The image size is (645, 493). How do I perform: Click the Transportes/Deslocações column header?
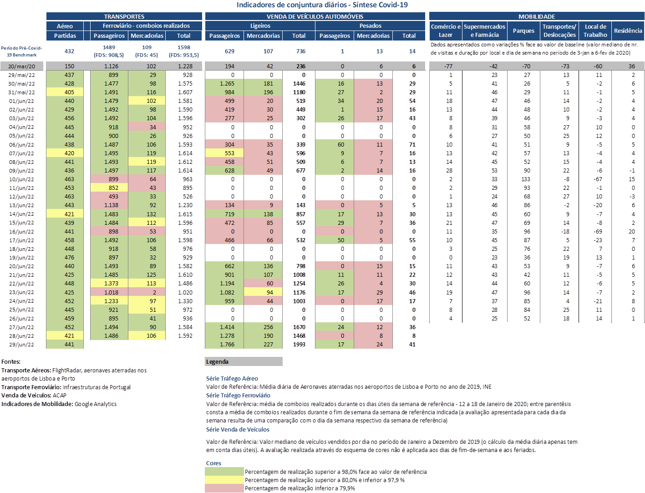pos(559,30)
